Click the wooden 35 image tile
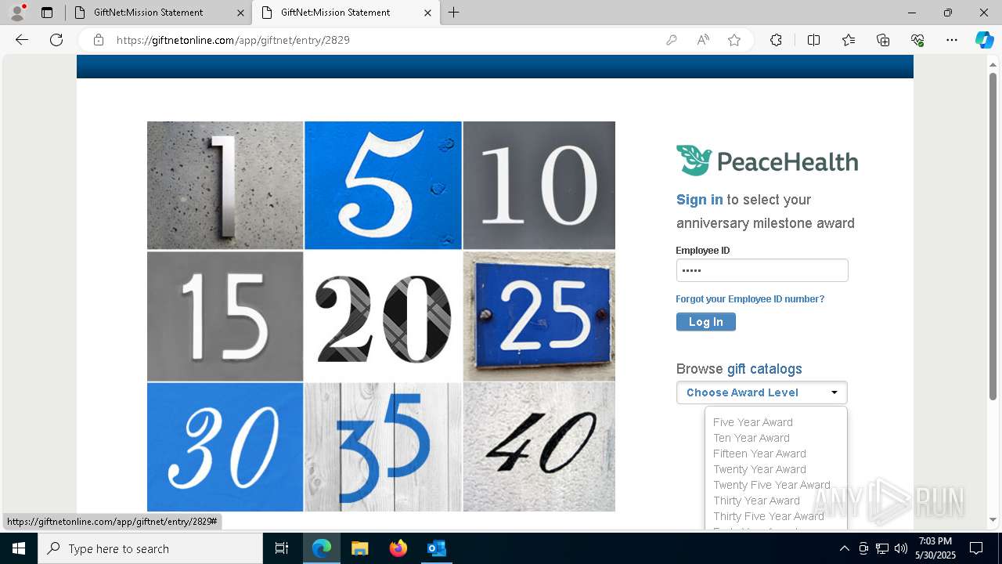The image size is (1002, 564). click(383, 446)
